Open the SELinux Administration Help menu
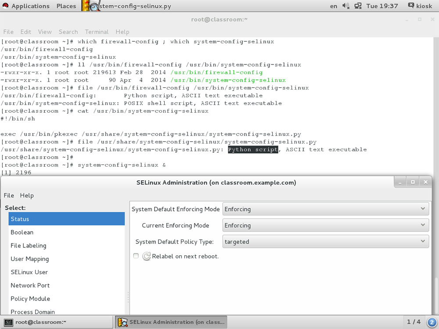Viewport: 439px width, 329px height. click(27, 195)
